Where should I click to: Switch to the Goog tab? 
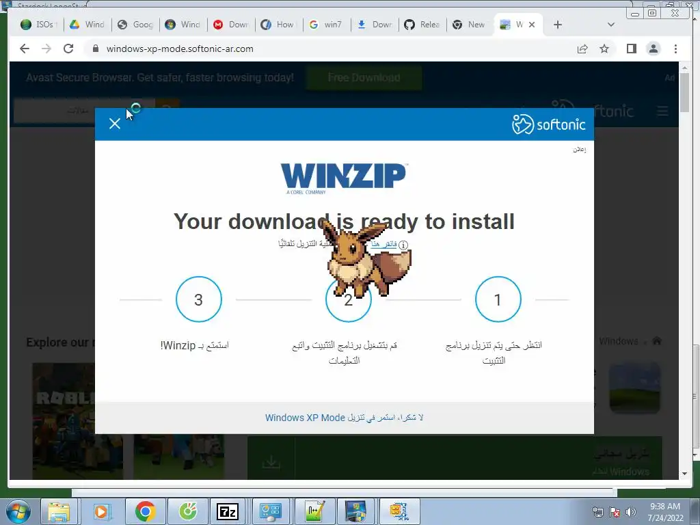pyautogui.click(x=136, y=25)
